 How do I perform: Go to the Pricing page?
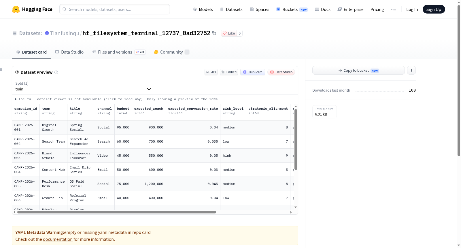pyautogui.click(x=377, y=10)
